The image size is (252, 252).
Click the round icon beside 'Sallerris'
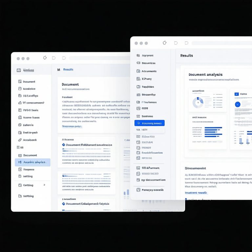[20, 125]
